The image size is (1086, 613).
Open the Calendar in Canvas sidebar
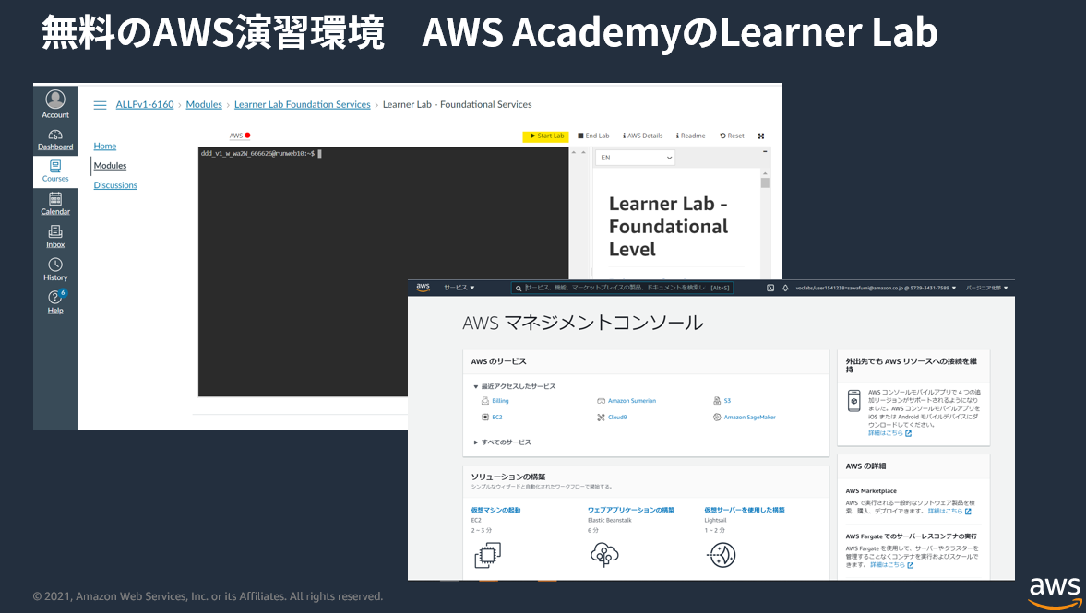click(55, 204)
